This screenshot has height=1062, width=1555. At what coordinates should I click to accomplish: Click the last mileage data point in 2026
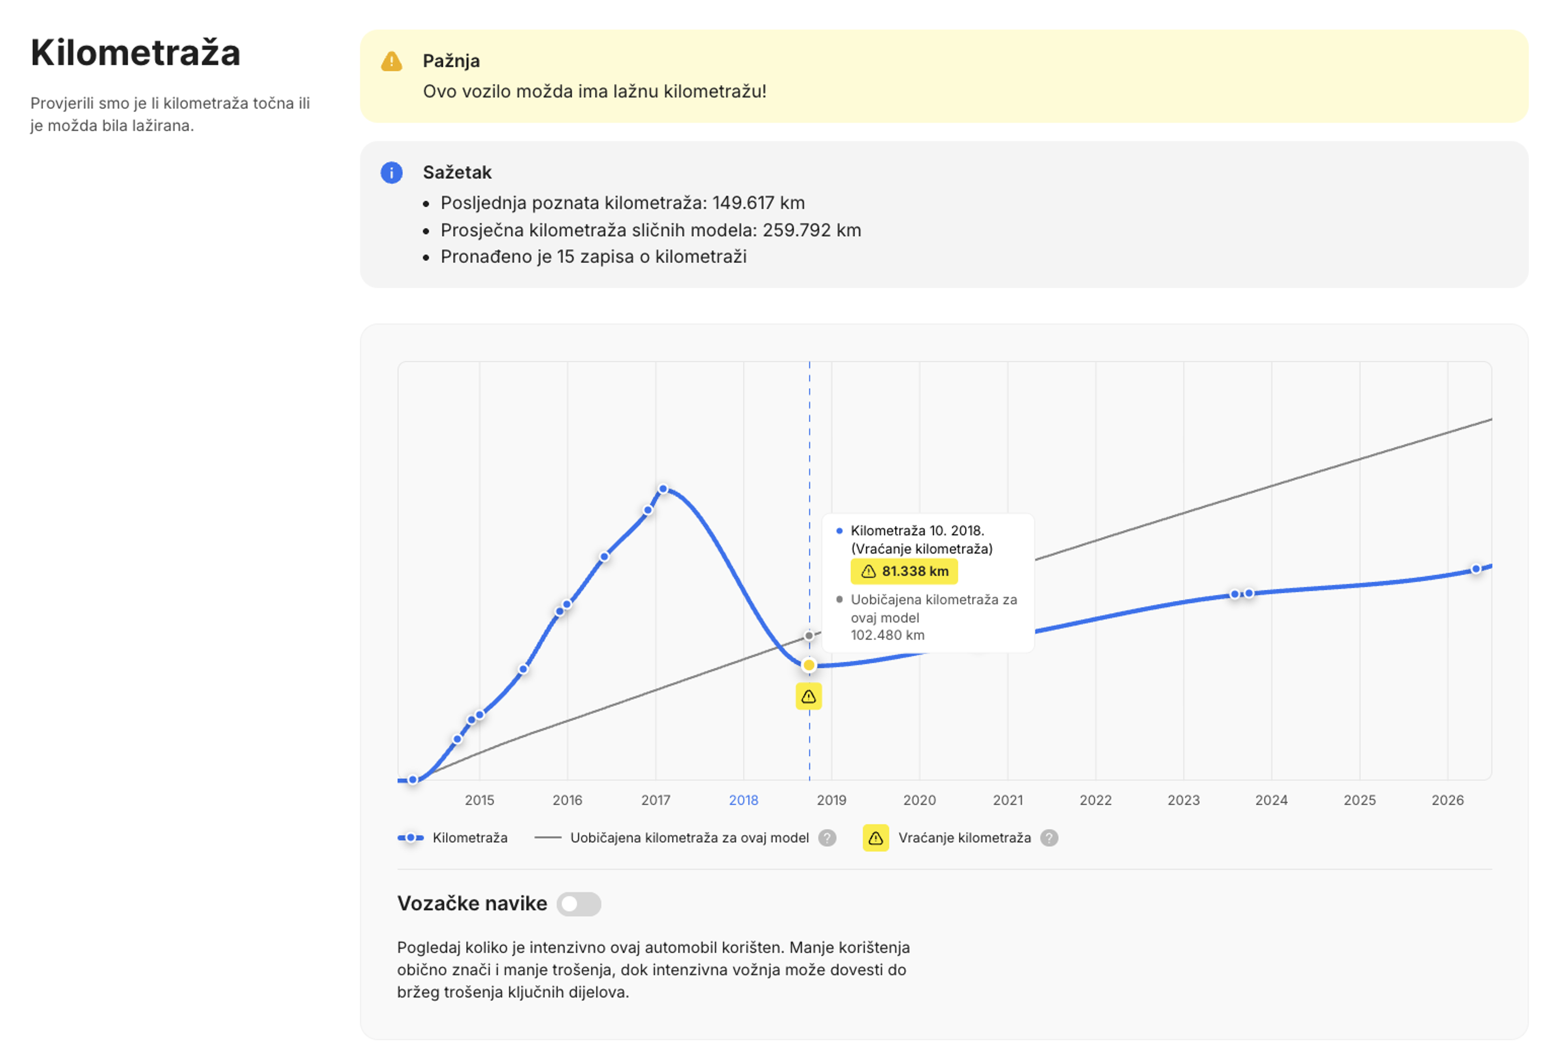(1476, 570)
